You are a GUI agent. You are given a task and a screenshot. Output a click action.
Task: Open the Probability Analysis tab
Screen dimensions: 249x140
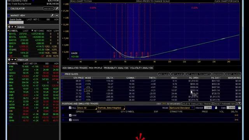116,68
